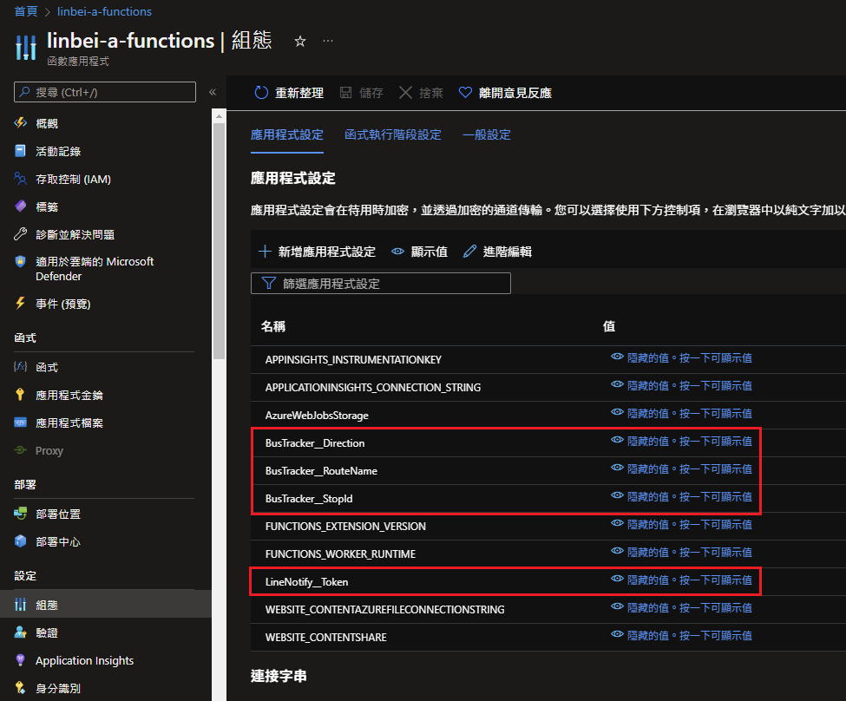Click the 值 column header
This screenshot has height=701, width=846.
(x=608, y=326)
